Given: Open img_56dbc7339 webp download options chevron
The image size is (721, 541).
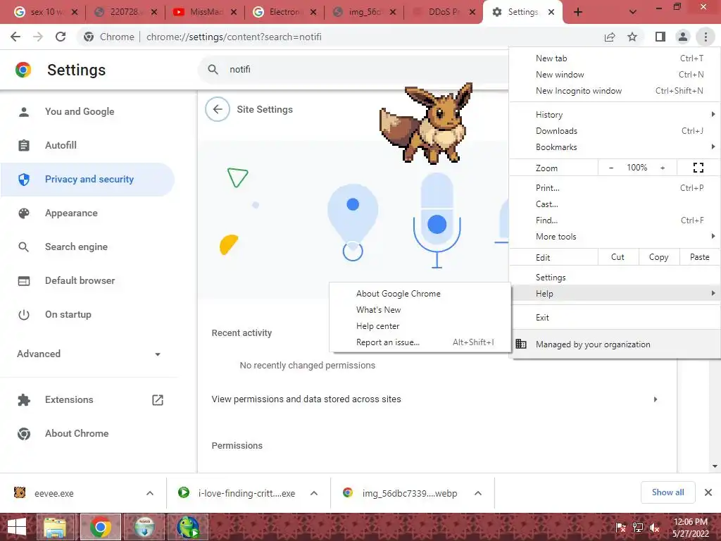Looking at the screenshot, I should pyautogui.click(x=478, y=493).
